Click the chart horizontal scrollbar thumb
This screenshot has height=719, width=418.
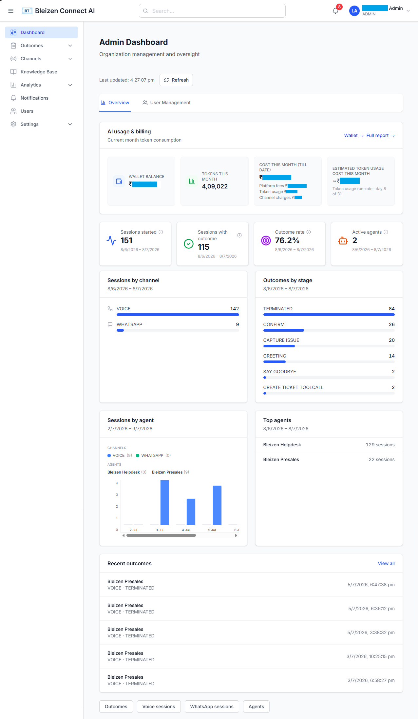161,535
